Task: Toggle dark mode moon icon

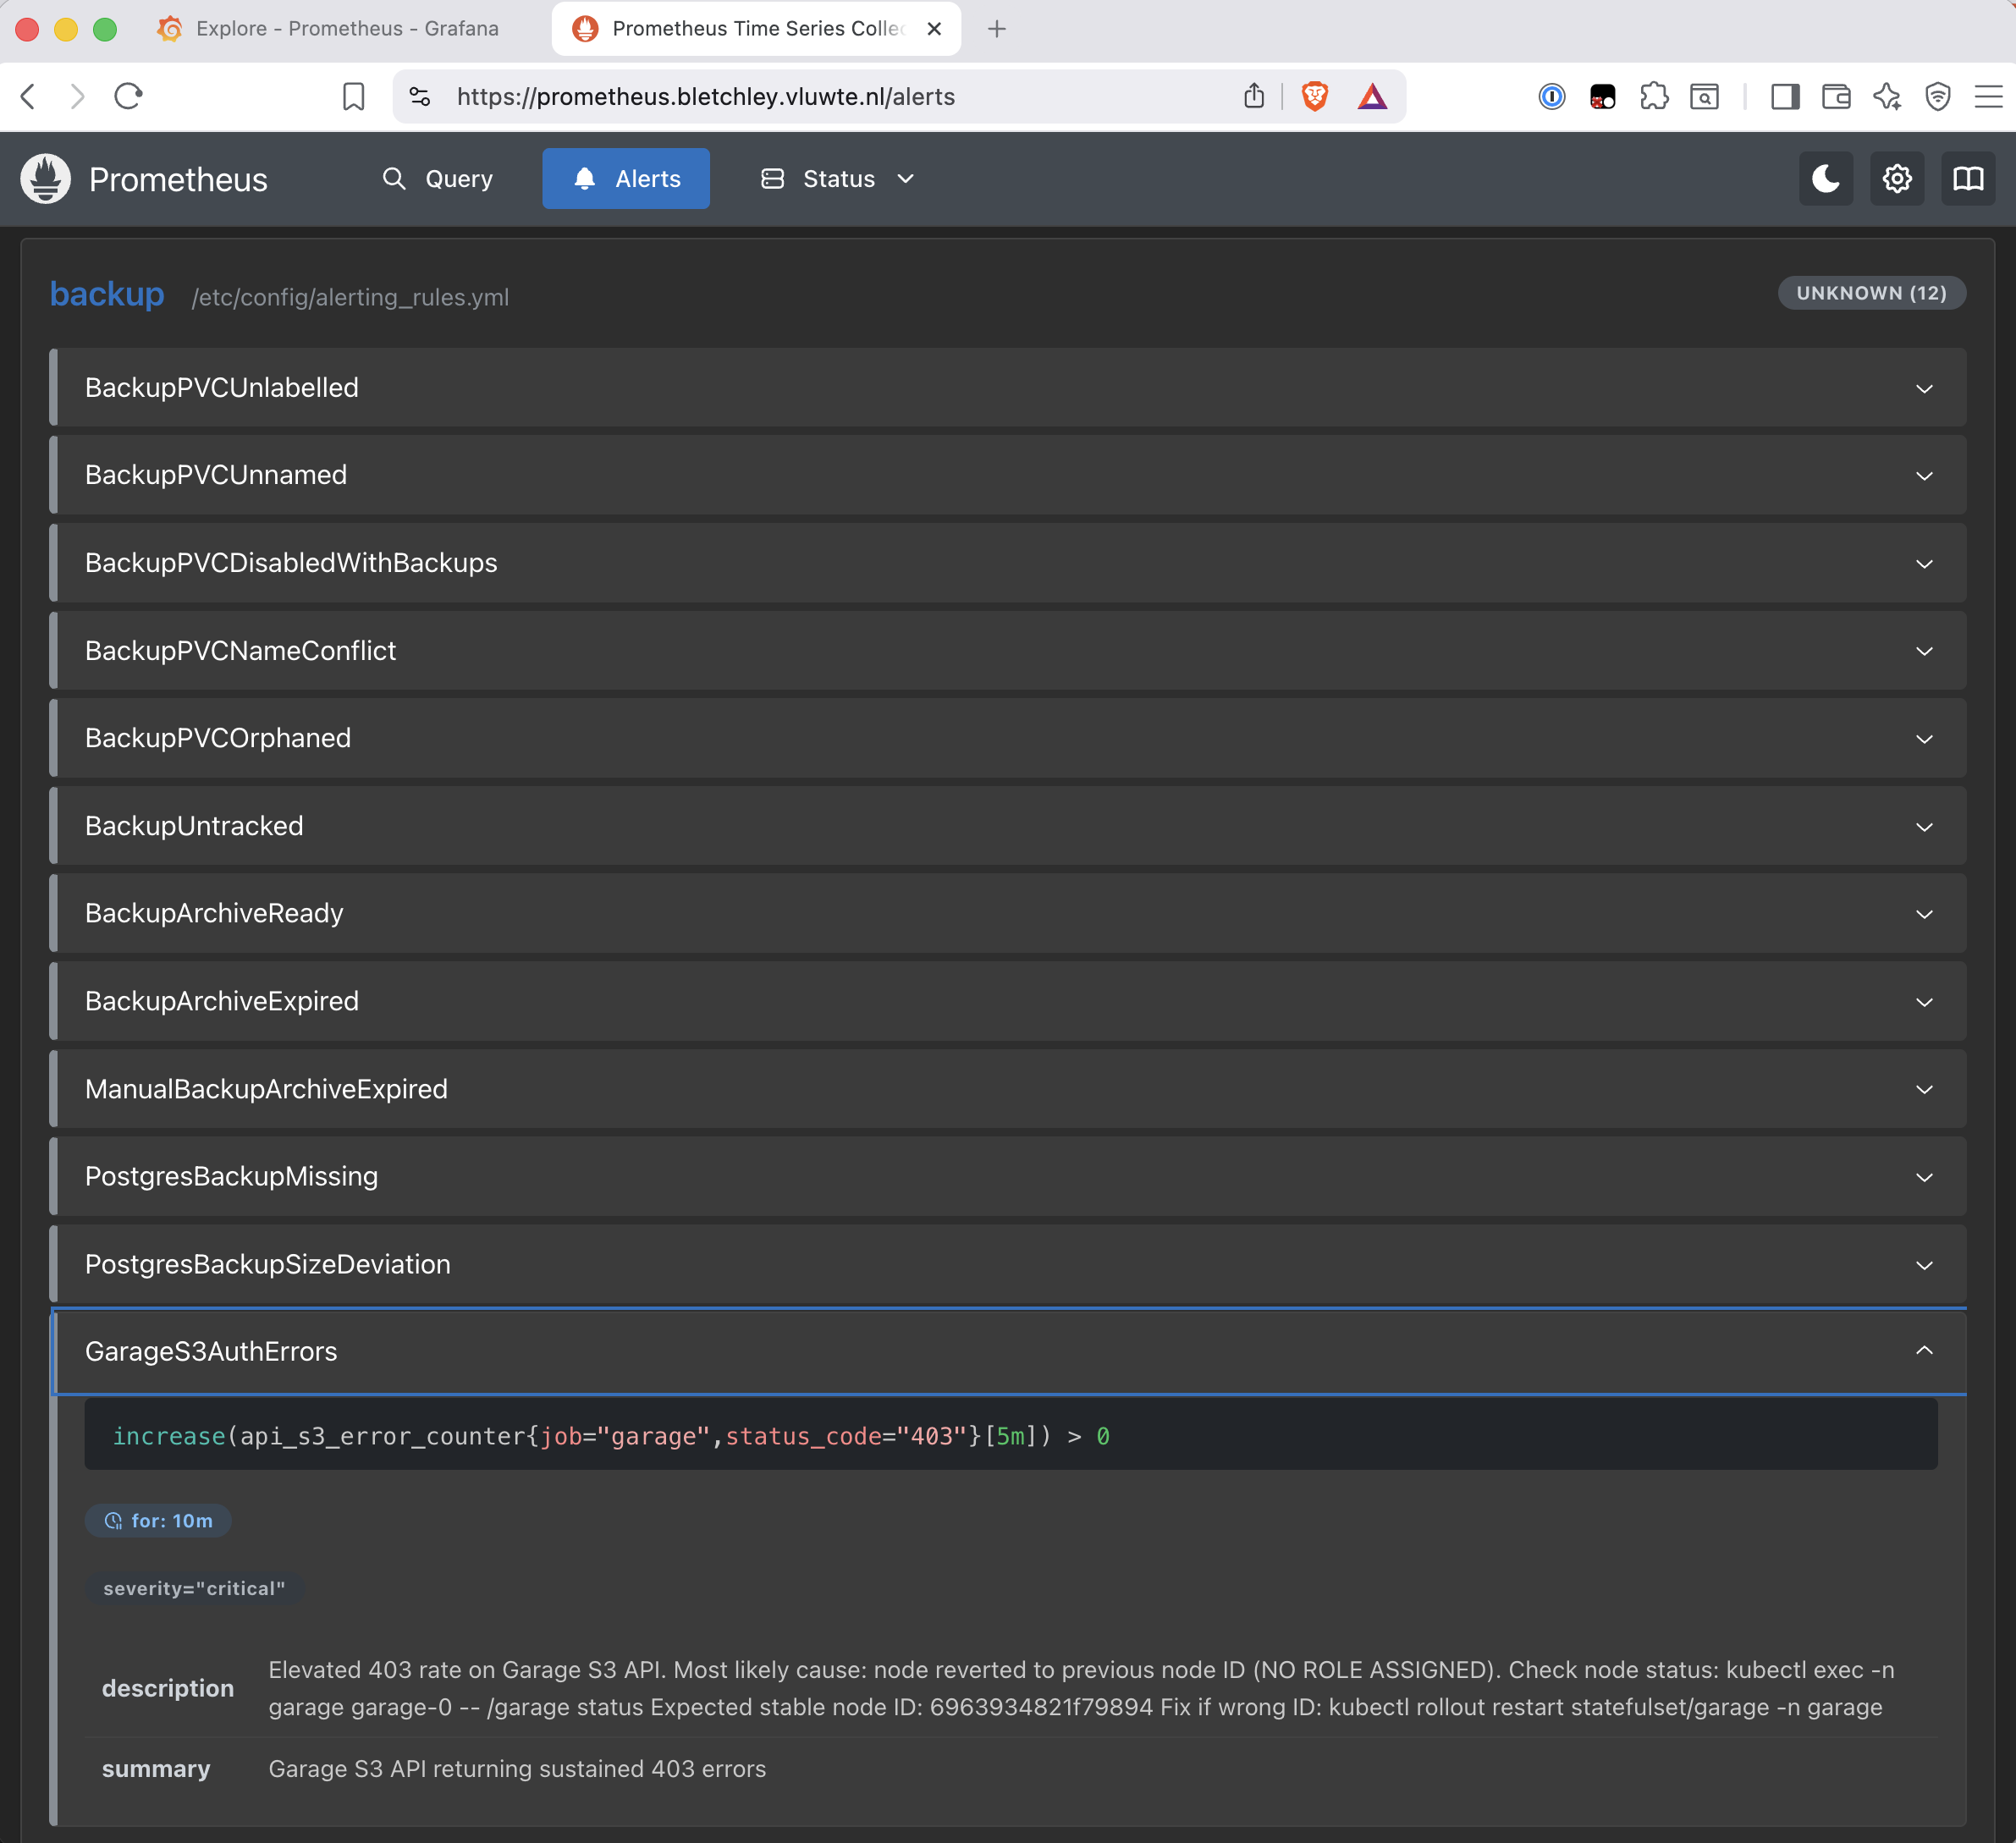Action: click(x=1826, y=179)
